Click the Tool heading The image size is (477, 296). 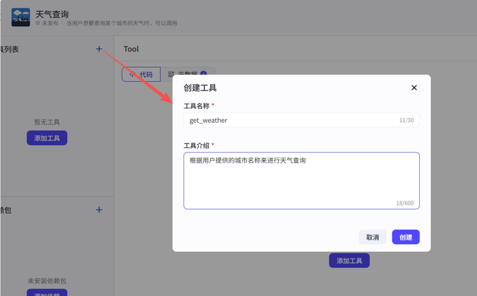(131, 49)
